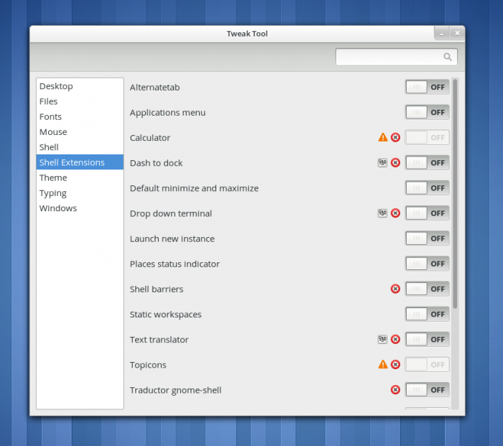Toggle the Alternatetab switch
Screen dimensions: 503x446
(427, 87)
